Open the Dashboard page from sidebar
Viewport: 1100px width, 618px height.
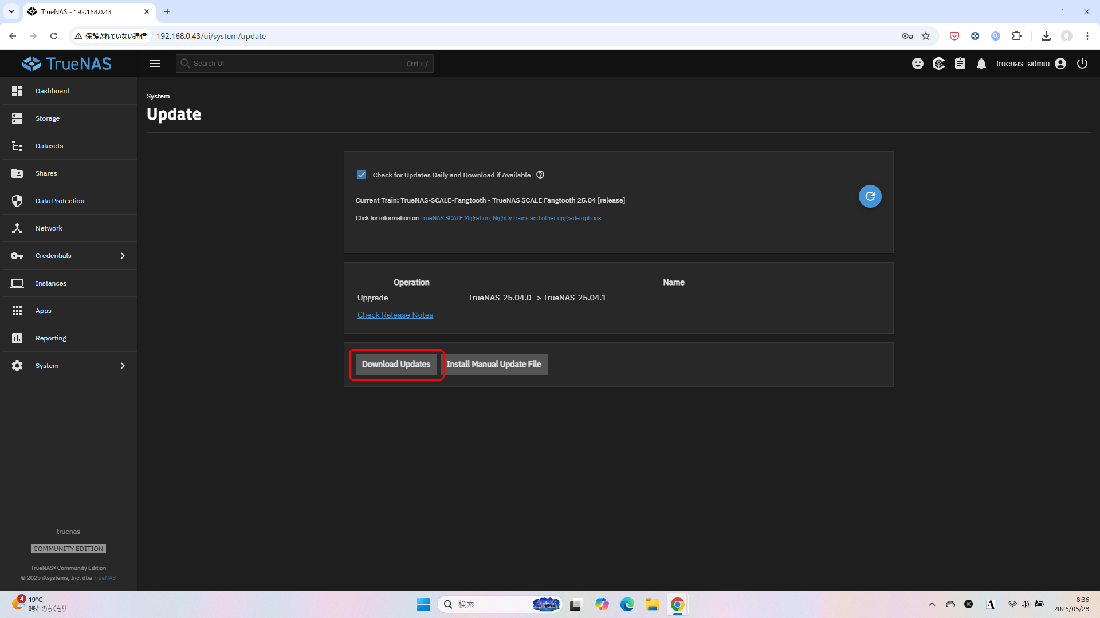(69, 91)
